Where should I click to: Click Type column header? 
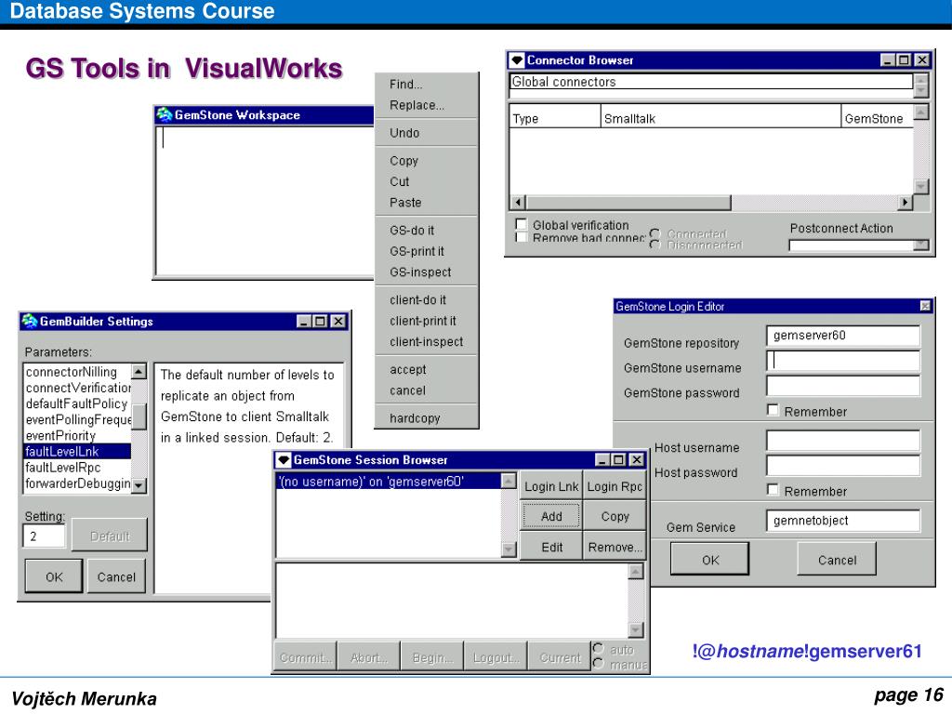[x=555, y=118]
